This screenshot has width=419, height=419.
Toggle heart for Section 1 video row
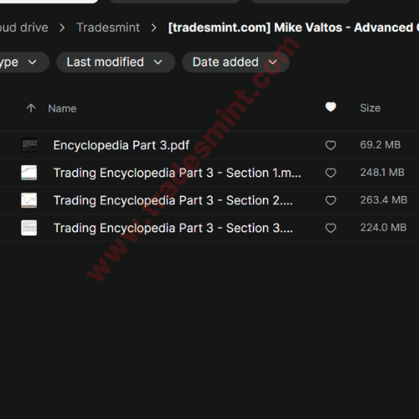coord(331,173)
